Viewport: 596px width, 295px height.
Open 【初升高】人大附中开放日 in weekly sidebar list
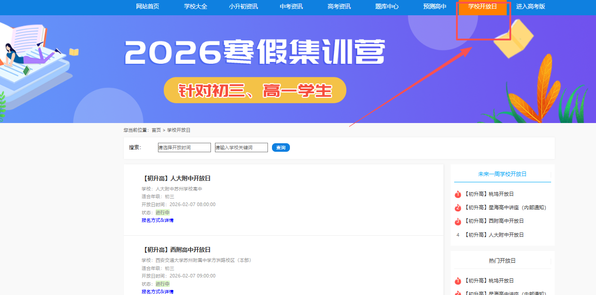[494, 235]
